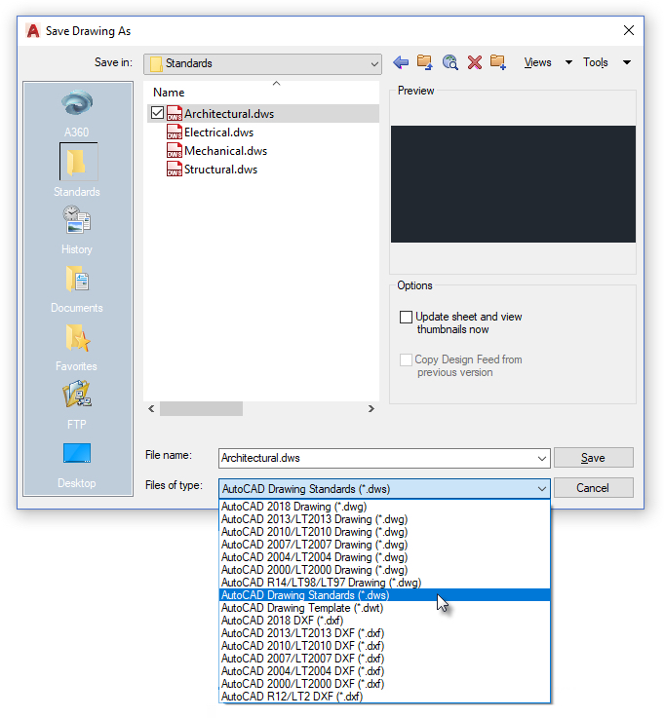The height and width of the screenshot is (718, 664).
Task: Open the Tools dropdown arrow
Action: (x=626, y=62)
